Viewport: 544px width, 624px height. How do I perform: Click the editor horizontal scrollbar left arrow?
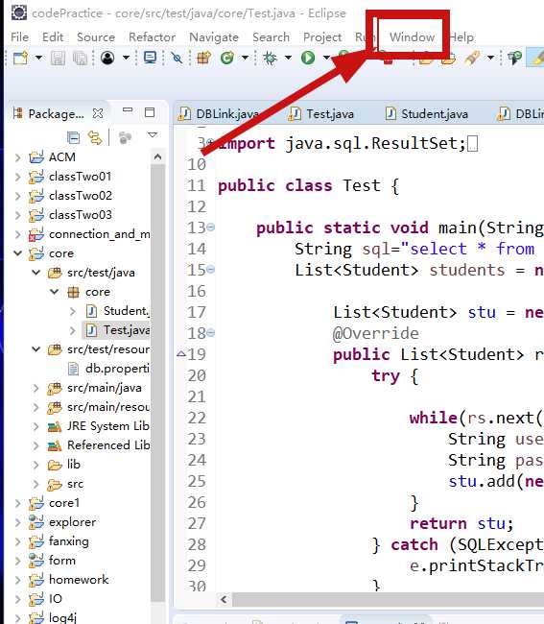click(x=225, y=599)
